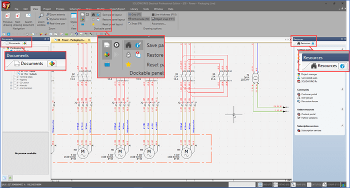Click Reset panel layout
The width and height of the screenshot is (350, 188).
[112, 24]
